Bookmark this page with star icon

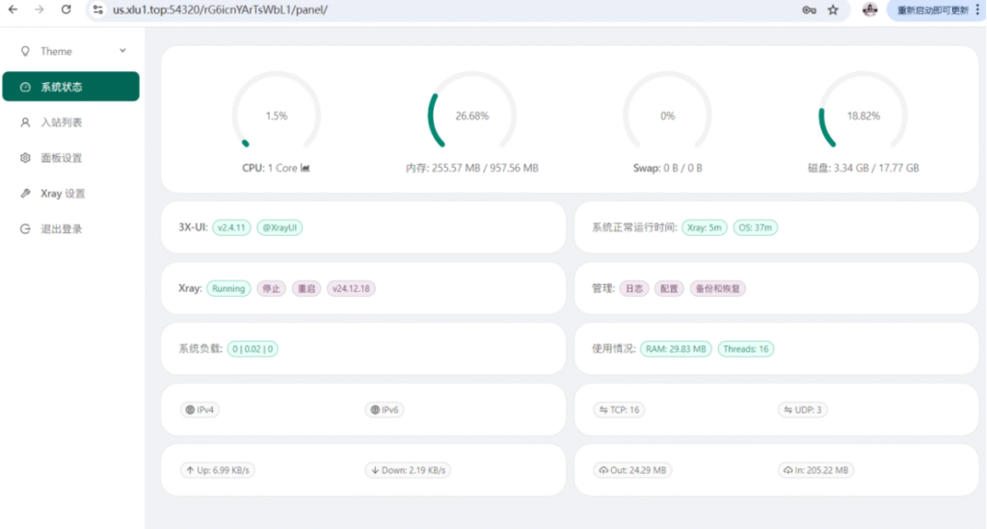833,10
